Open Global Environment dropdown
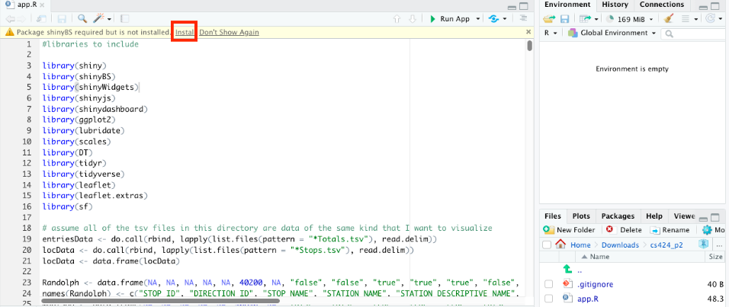 [x=612, y=33]
